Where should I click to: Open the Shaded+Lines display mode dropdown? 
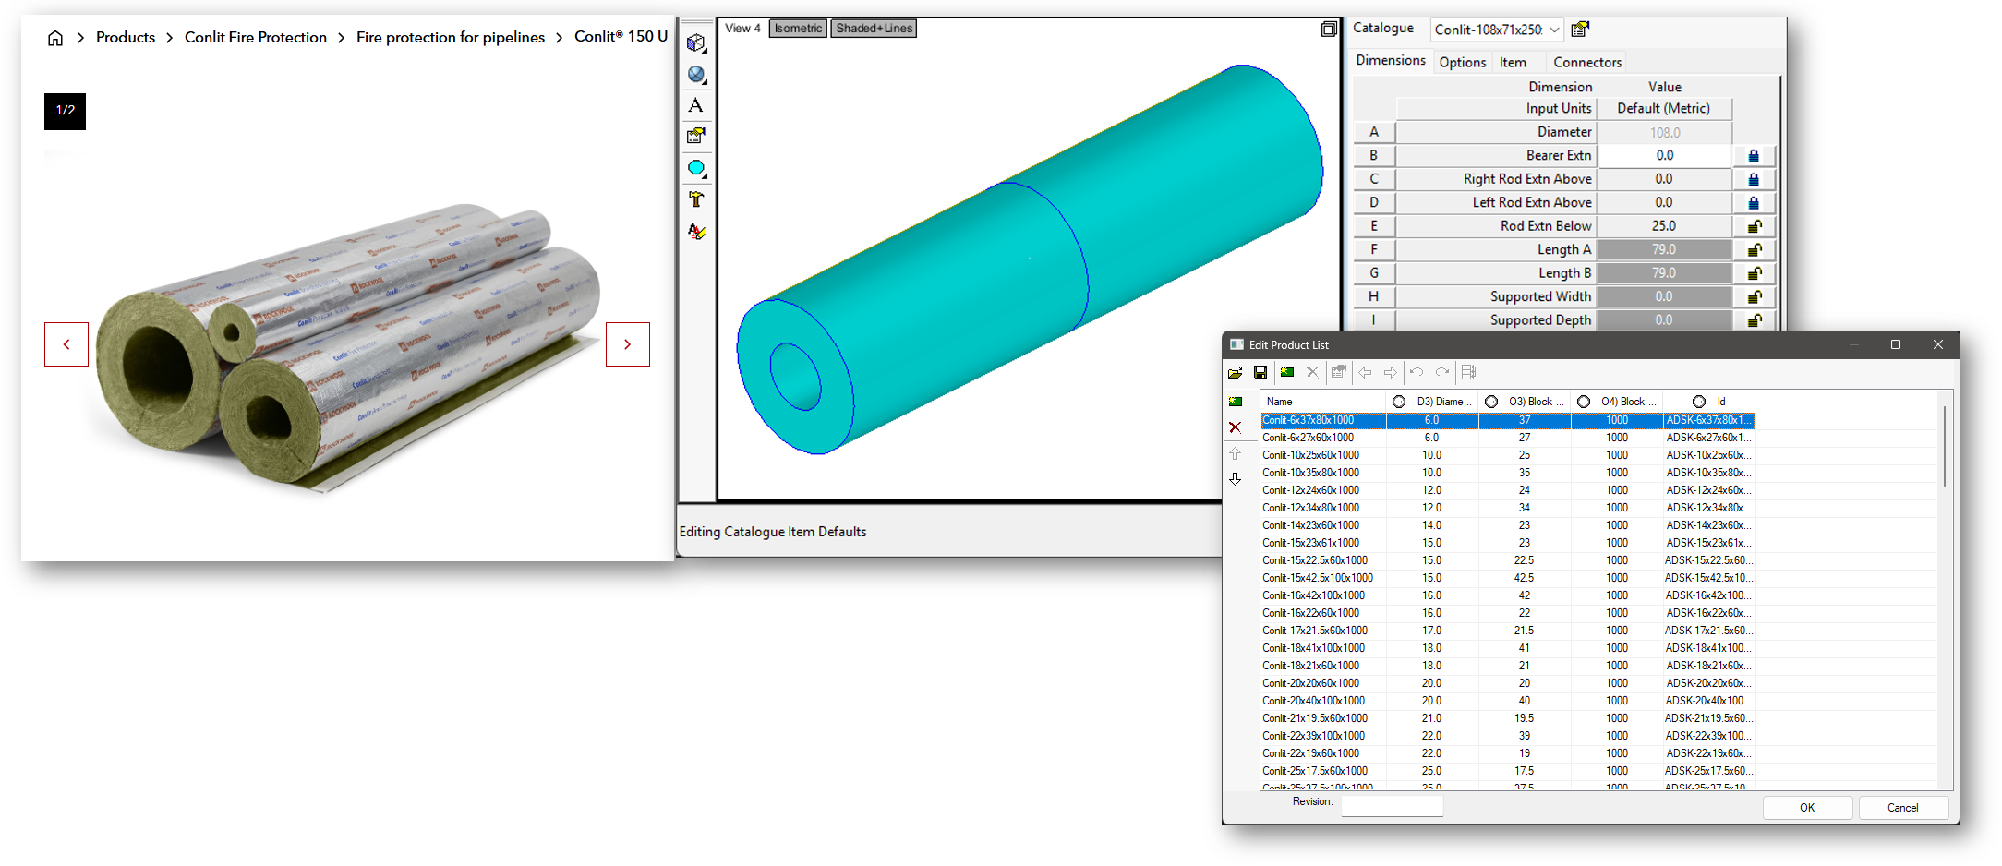(874, 29)
